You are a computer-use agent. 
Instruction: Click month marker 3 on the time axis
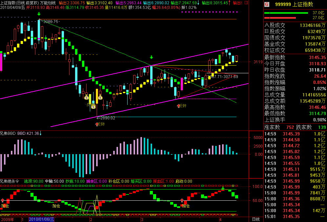coord(142,219)
